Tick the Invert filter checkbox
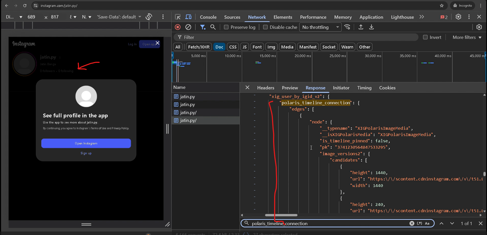The height and width of the screenshot is (235, 487). coord(425,37)
